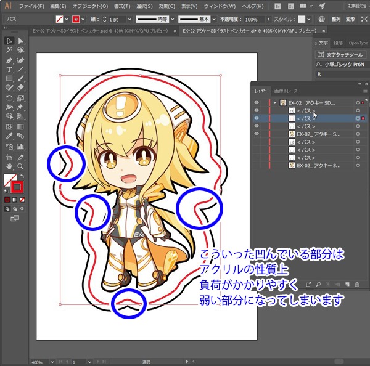Toggle visibility of top EX-02_アクキー SD... layer
The height and width of the screenshot is (366, 370).
tap(257, 102)
